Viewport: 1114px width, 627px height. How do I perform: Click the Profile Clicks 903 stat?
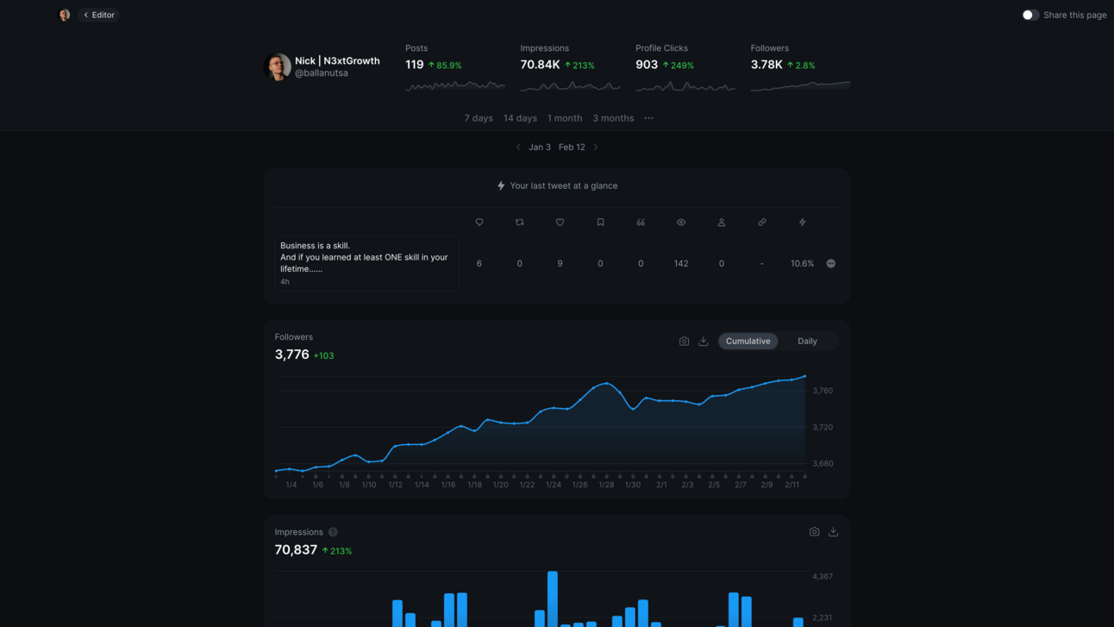tap(647, 65)
